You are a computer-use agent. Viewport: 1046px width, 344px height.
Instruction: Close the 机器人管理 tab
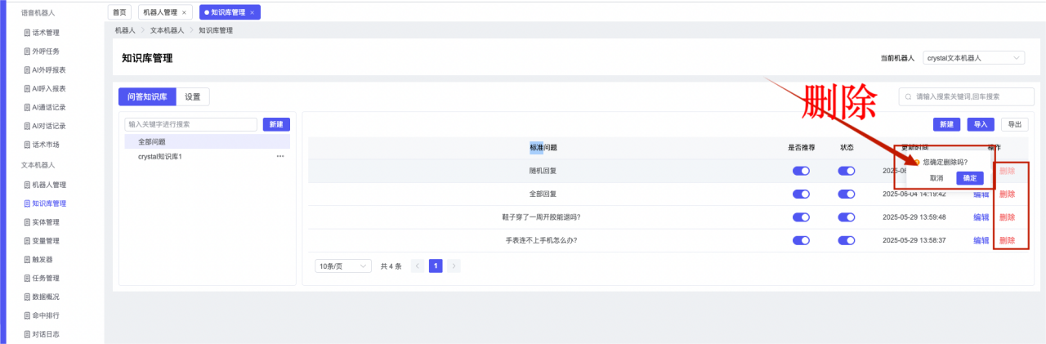point(184,12)
